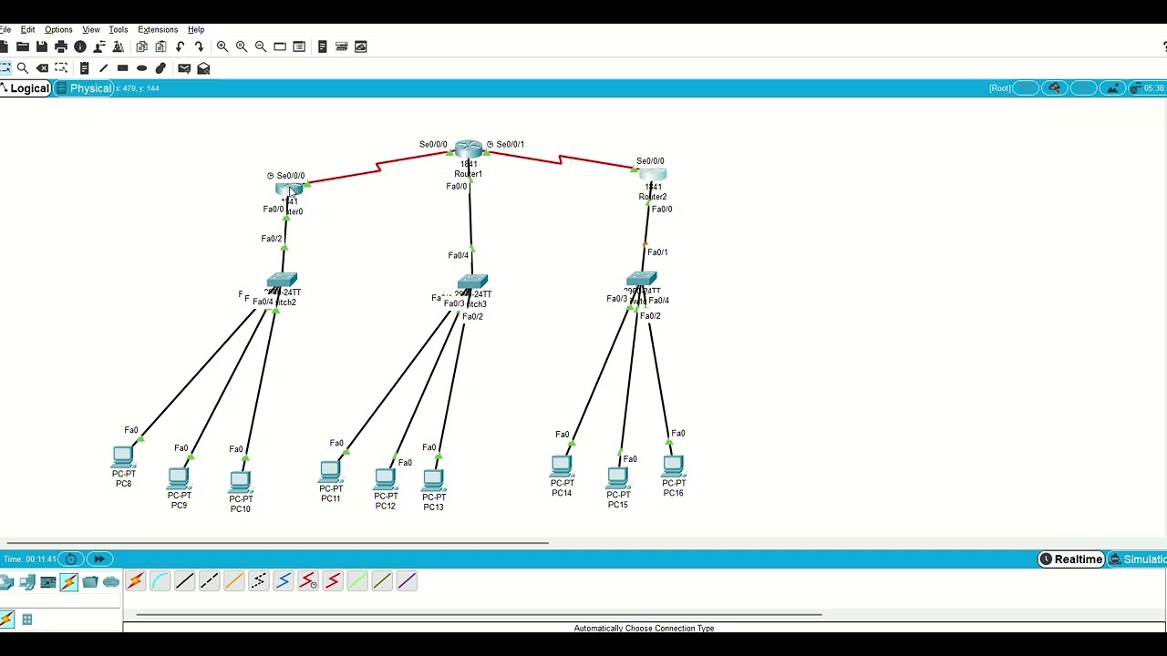
Task: Choose the Phone zigzag dotted cable
Action: [x=258, y=581]
